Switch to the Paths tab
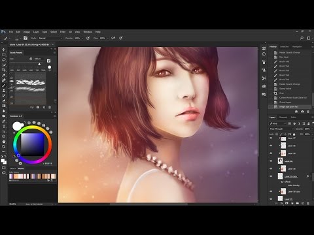Image resolution: width=314 pixels, height=235 pixels. pos(294,117)
